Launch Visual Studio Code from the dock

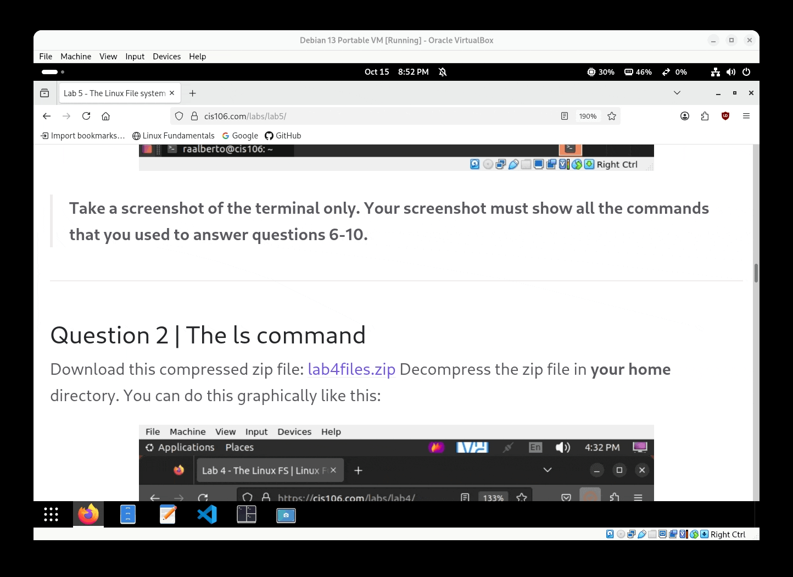[207, 514]
